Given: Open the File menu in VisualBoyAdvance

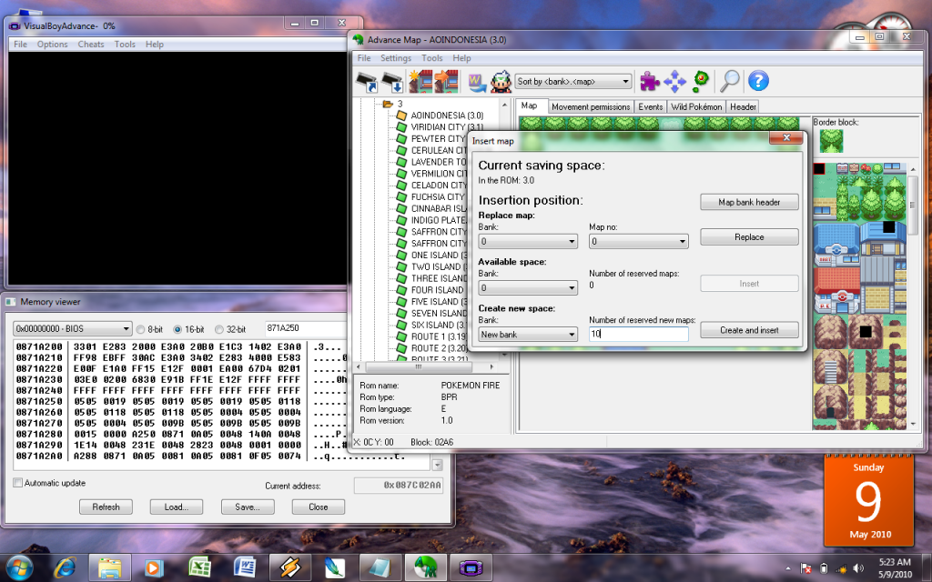Looking at the screenshot, I should click(20, 44).
